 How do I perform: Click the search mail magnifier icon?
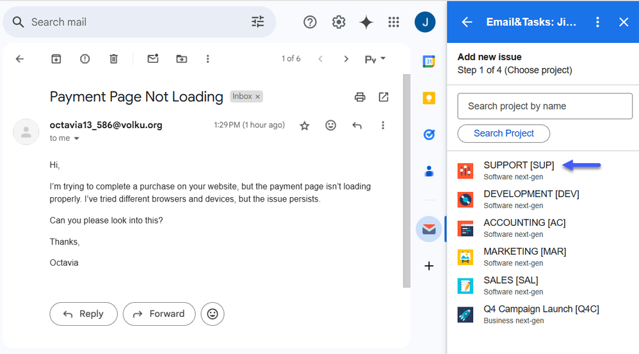18,22
